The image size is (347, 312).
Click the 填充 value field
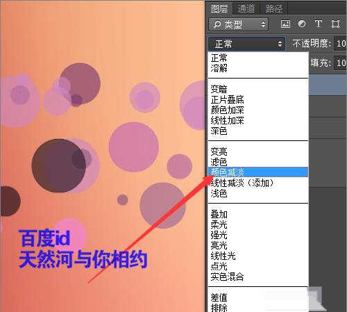tap(340, 63)
